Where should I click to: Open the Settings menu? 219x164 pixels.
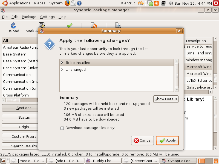pos(47,17)
